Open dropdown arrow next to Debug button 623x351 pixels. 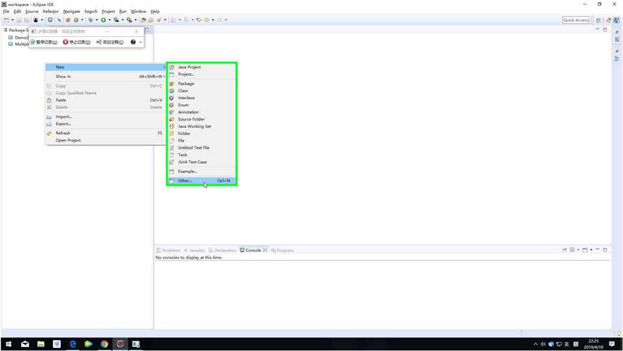point(96,20)
